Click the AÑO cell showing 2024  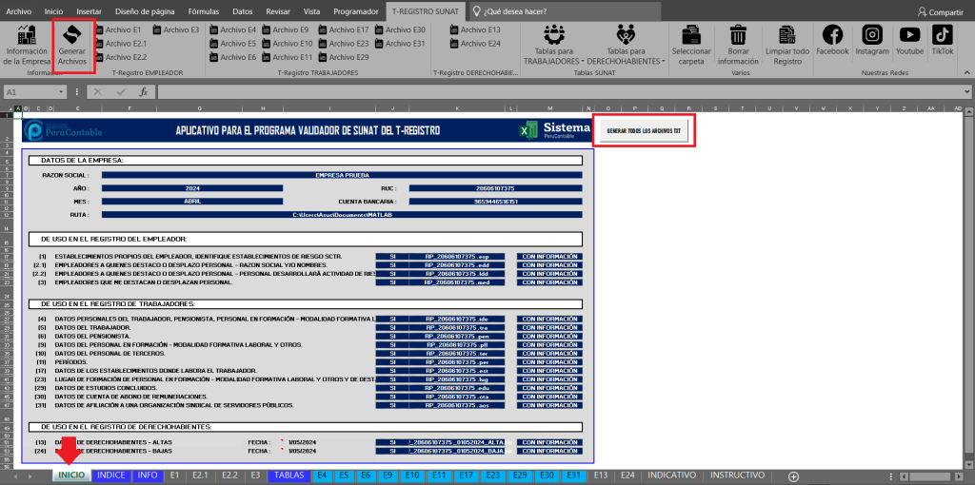click(192, 188)
